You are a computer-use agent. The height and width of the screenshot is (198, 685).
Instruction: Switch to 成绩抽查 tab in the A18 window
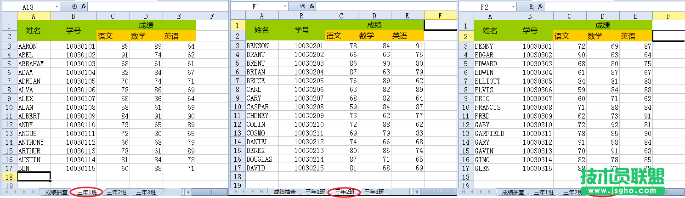click(x=57, y=192)
